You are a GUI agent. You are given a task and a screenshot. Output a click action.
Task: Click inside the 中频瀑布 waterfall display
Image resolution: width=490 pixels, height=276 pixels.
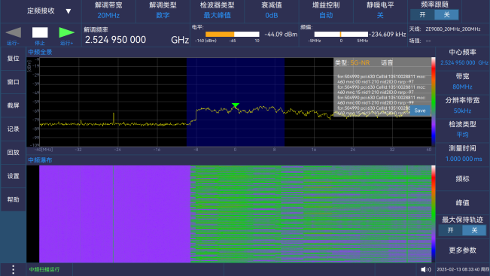(235, 214)
